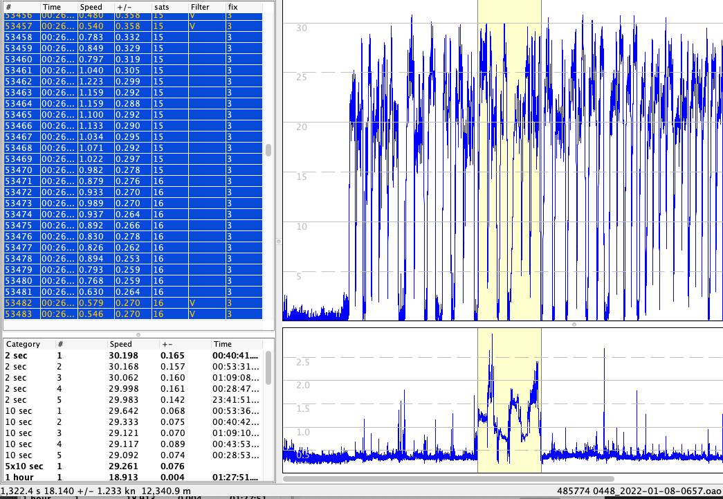Click the Speed column header in the track point table
This screenshot has width=723, height=499.
[x=91, y=6]
